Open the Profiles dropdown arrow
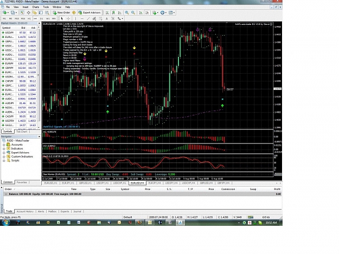 click(x=16, y=13)
